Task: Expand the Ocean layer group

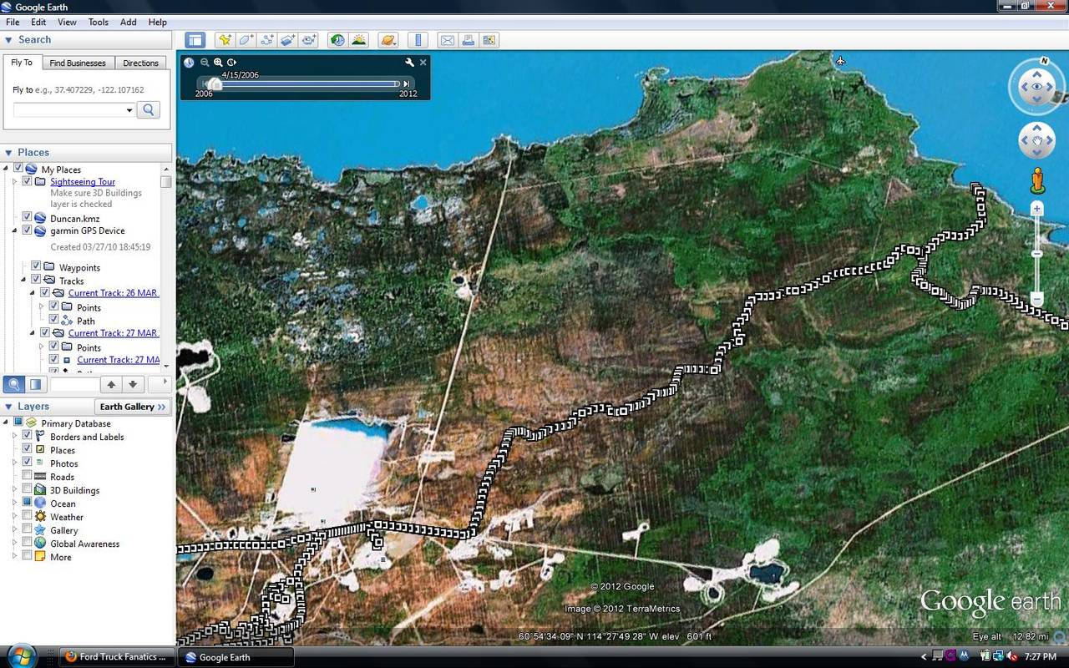Action: point(15,503)
